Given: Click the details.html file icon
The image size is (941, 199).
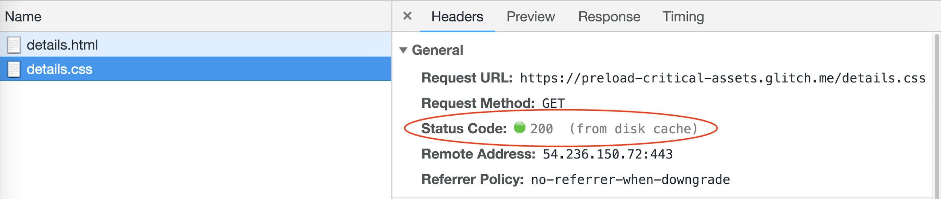Looking at the screenshot, I should click(14, 45).
